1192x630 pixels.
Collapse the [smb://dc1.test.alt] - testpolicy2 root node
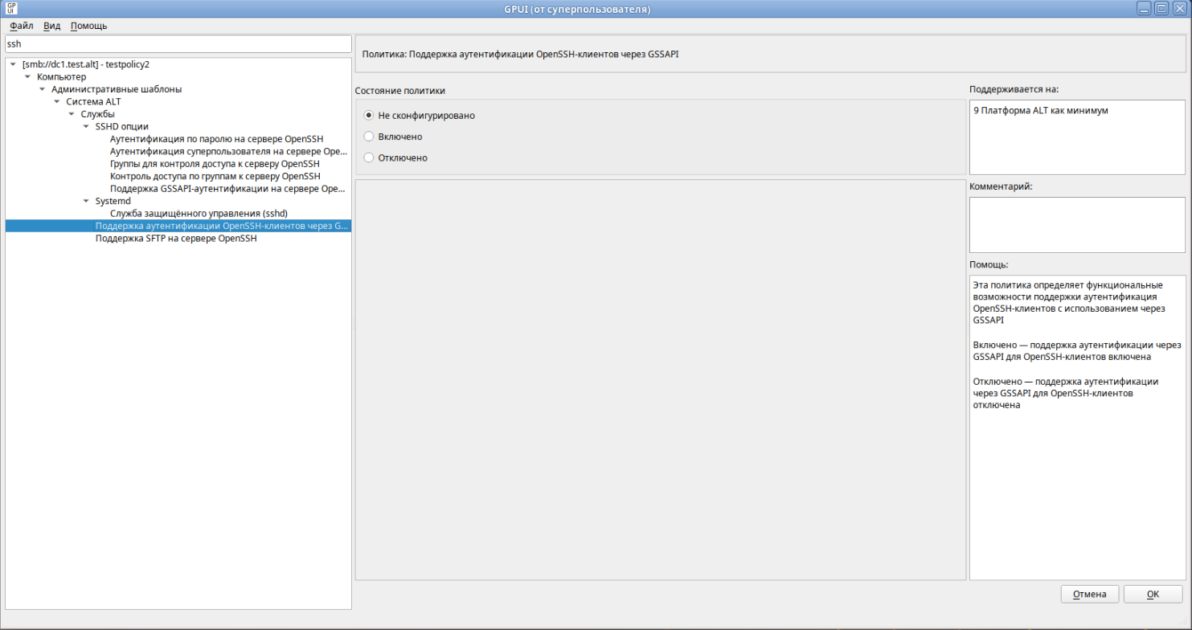14,64
